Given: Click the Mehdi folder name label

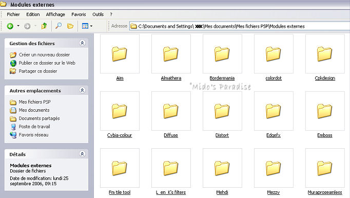Looking at the screenshot, I should (222, 192).
